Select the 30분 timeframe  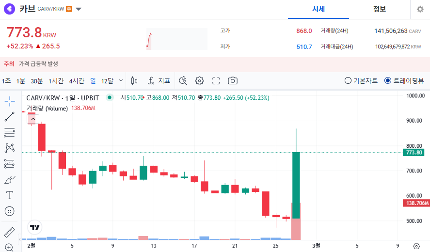37,81
